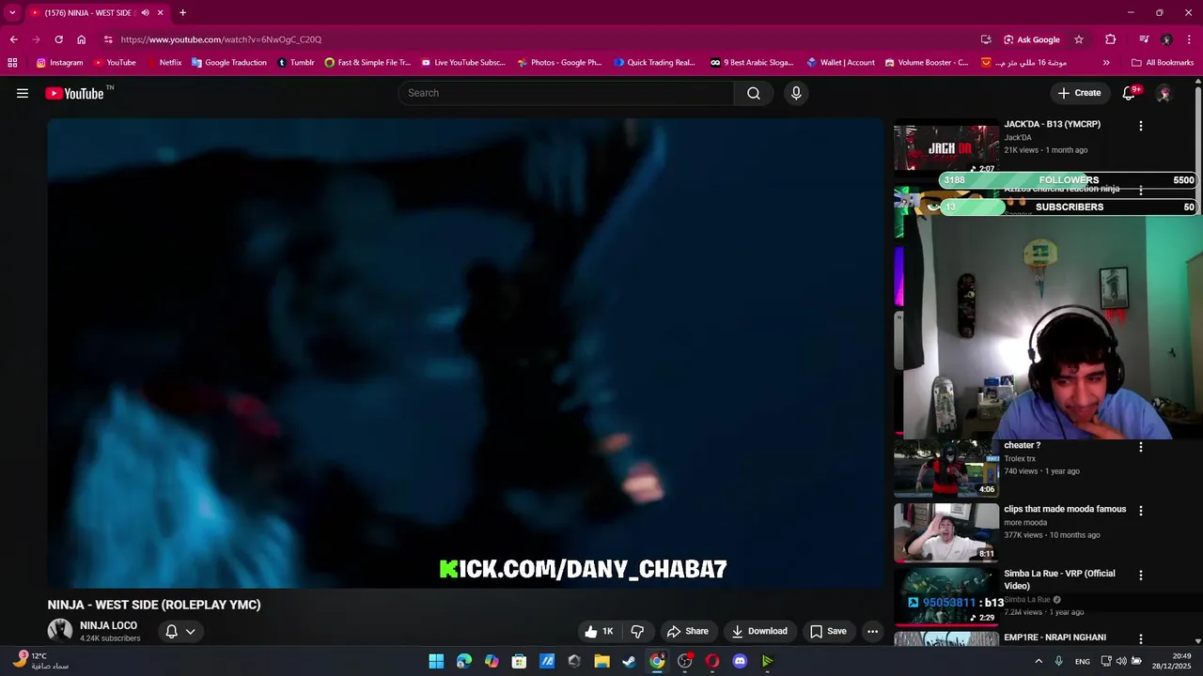
Task: Open Discord from the taskbar
Action: [740, 661]
